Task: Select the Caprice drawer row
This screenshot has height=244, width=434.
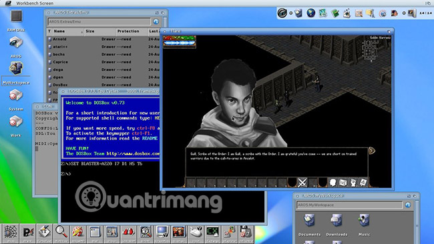Action: click(103, 62)
